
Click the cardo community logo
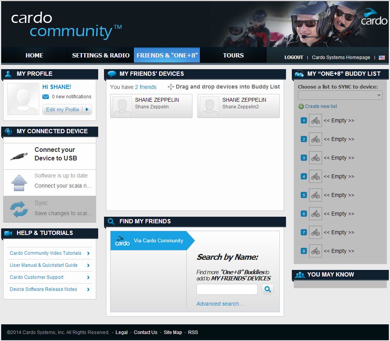(x=66, y=25)
